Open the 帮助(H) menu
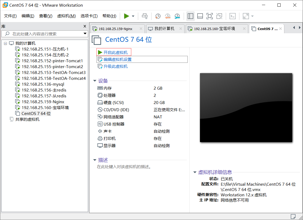This screenshot has height=220, width=303. point(109,16)
